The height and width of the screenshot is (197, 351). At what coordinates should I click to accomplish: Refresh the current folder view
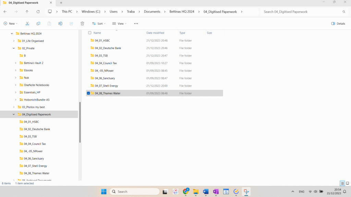point(38,12)
